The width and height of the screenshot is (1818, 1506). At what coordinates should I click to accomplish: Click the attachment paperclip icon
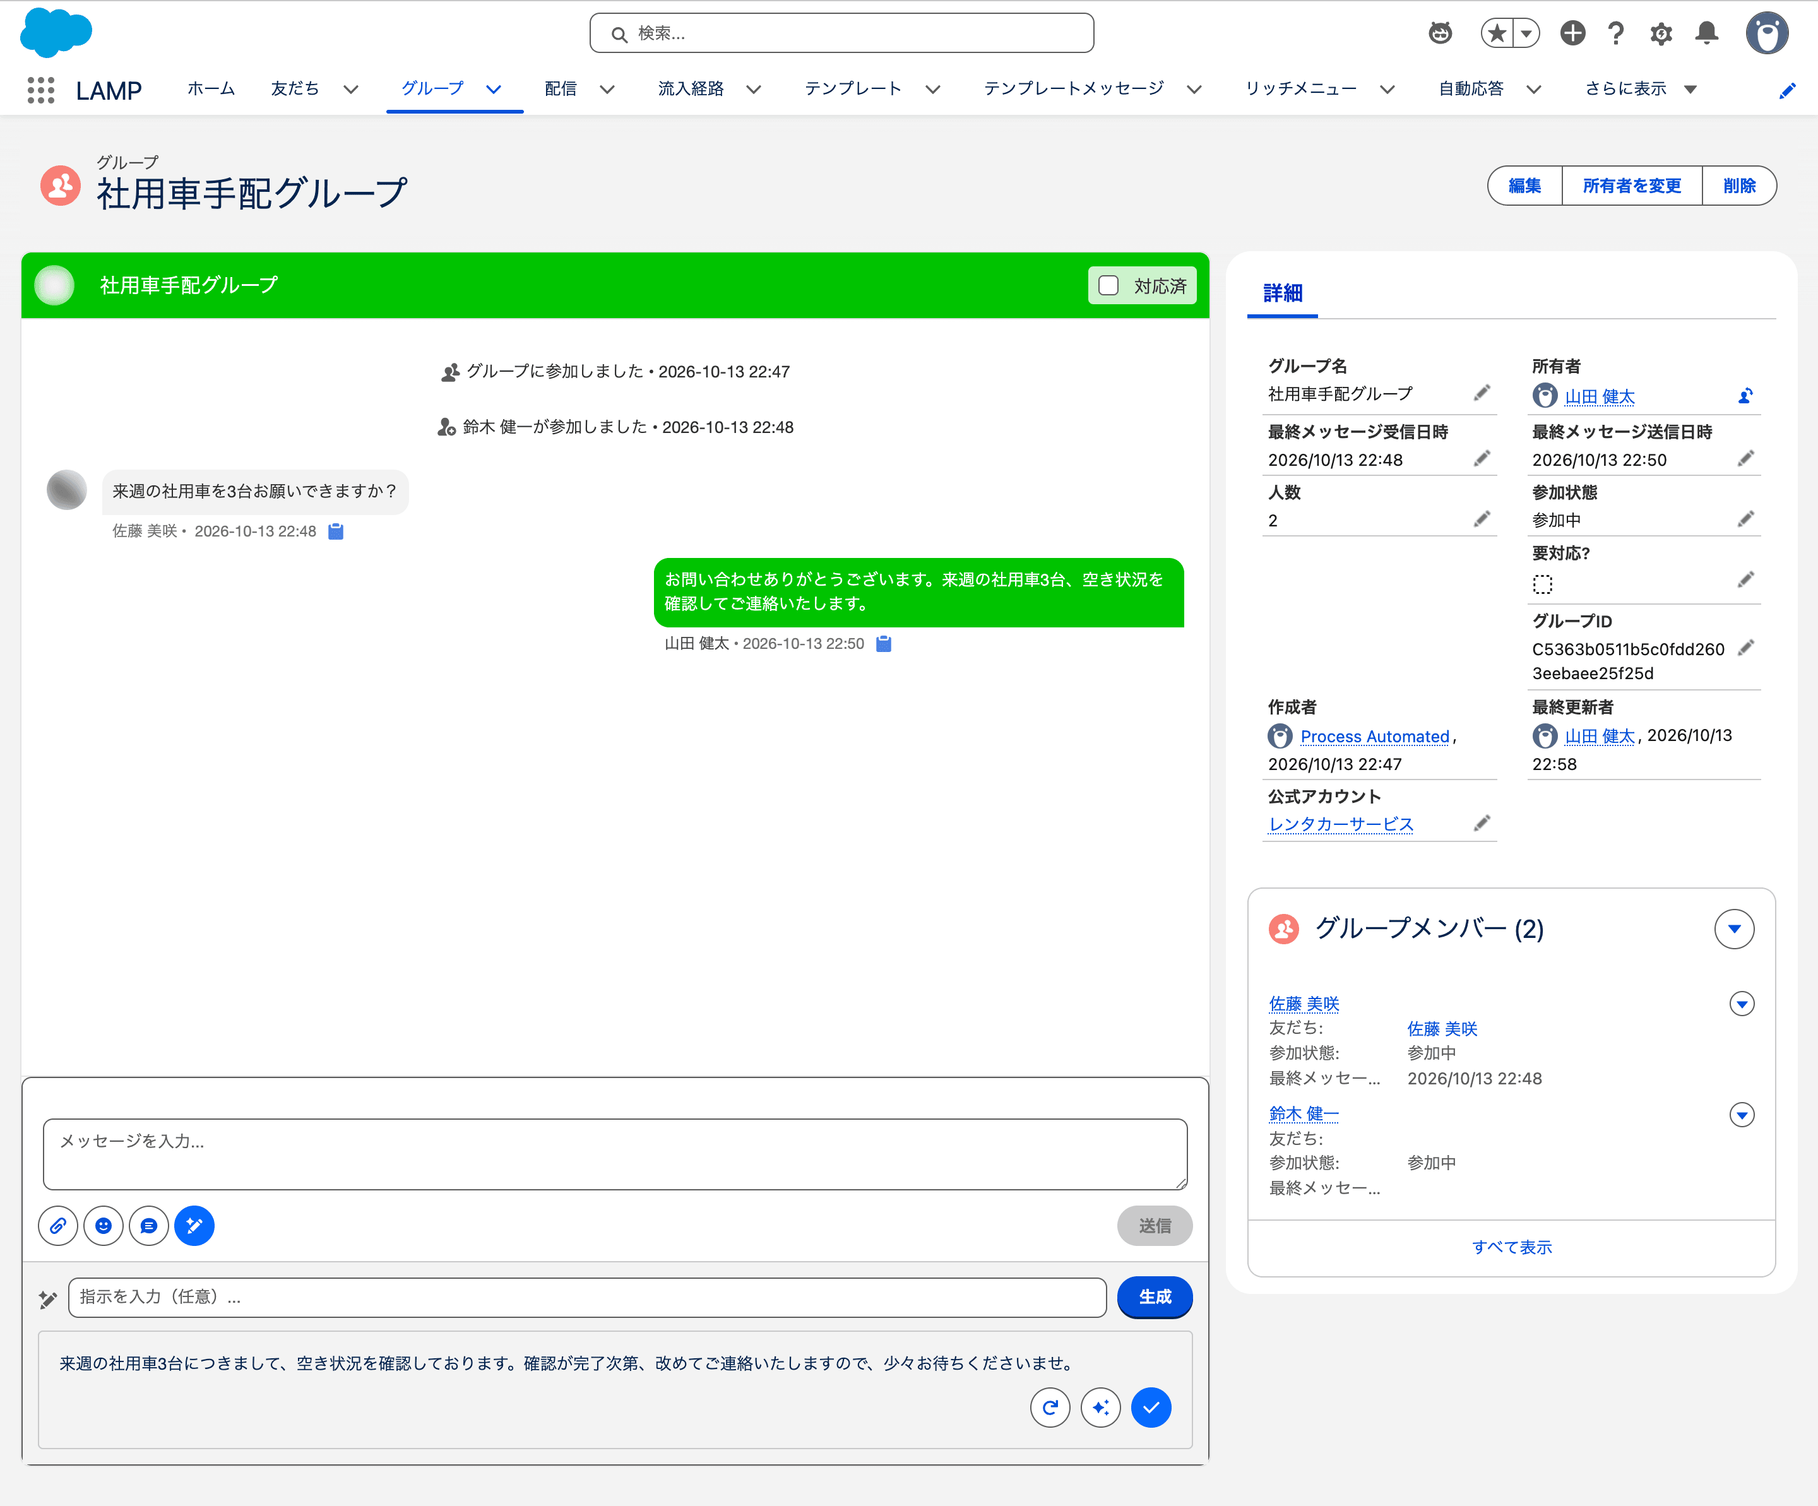coord(58,1226)
